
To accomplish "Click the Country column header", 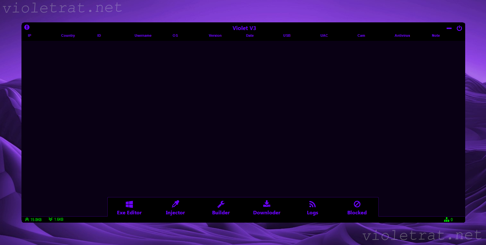I will [68, 36].
